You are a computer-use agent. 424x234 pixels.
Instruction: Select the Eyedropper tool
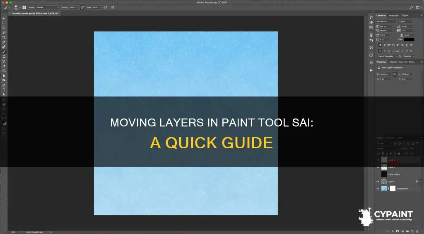click(x=4, y=42)
